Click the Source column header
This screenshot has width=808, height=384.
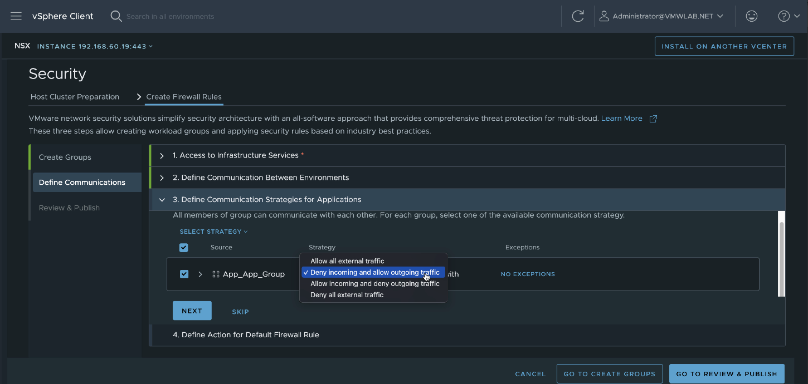tap(221, 247)
